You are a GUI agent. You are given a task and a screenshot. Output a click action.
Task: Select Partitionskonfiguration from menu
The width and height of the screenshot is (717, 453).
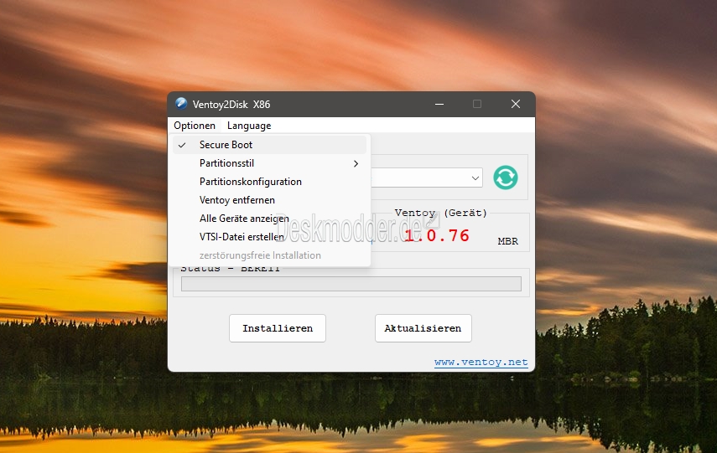(x=269, y=182)
